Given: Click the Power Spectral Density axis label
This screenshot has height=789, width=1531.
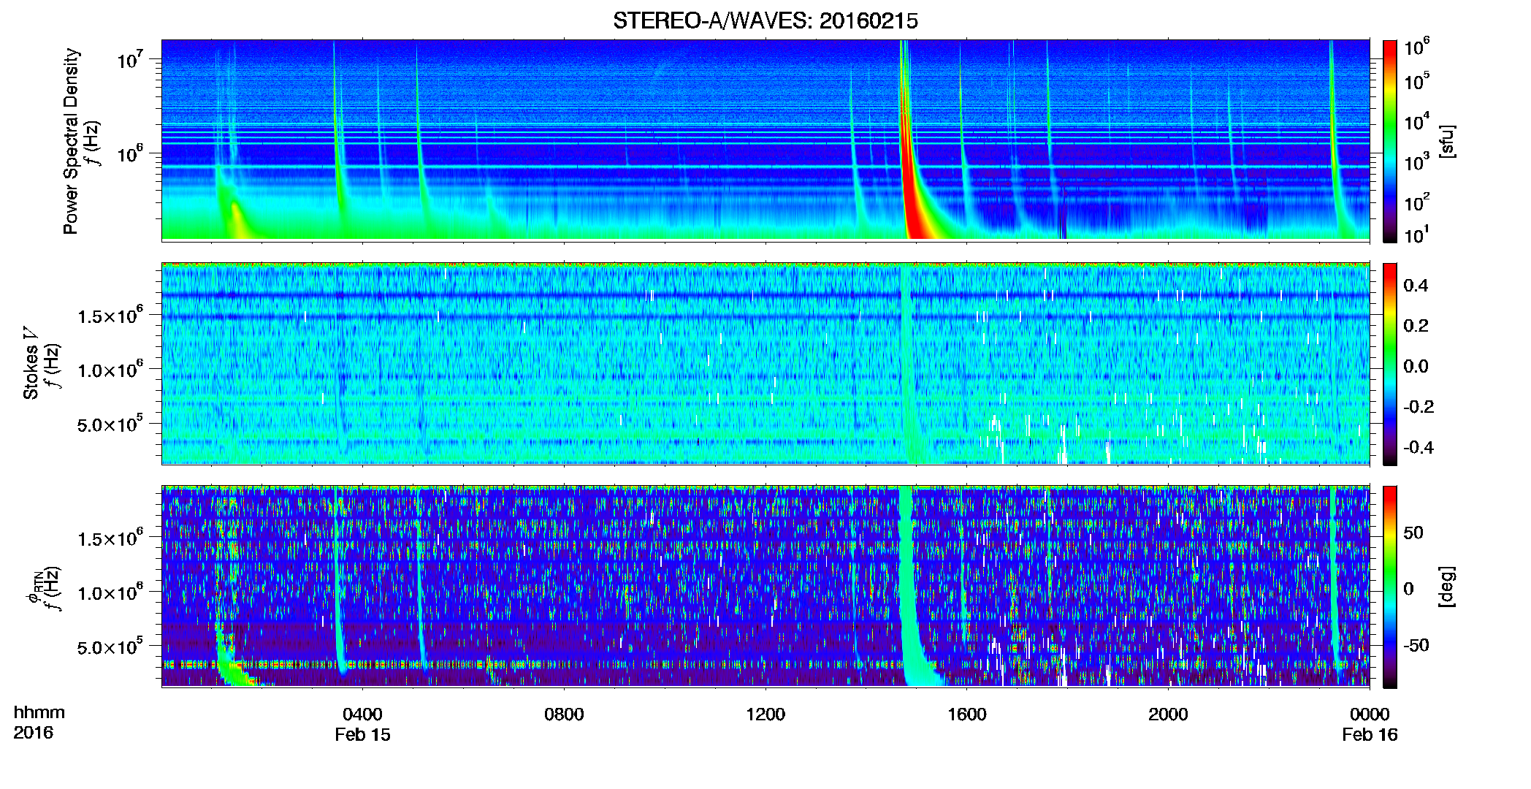Looking at the screenshot, I should 71,141.
